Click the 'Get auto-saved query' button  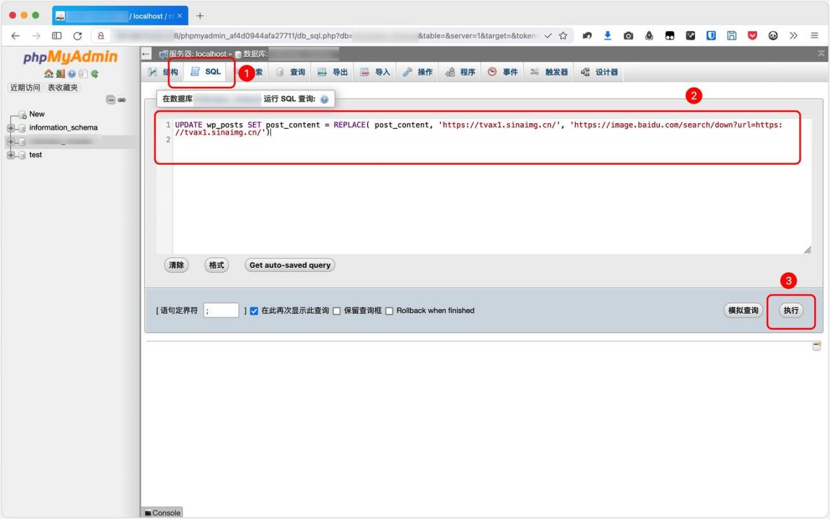(x=290, y=265)
